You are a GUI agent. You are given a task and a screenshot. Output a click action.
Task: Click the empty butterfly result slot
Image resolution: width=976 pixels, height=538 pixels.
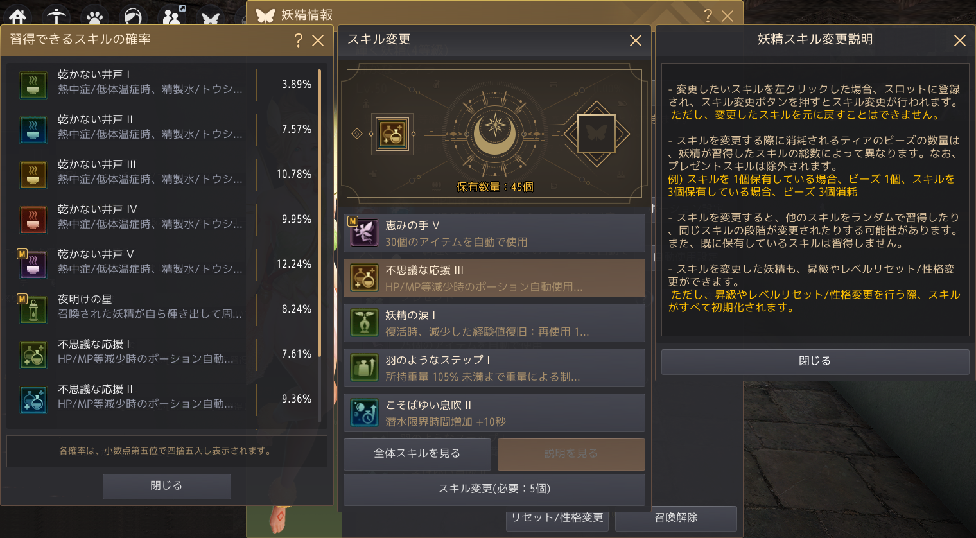click(x=597, y=134)
